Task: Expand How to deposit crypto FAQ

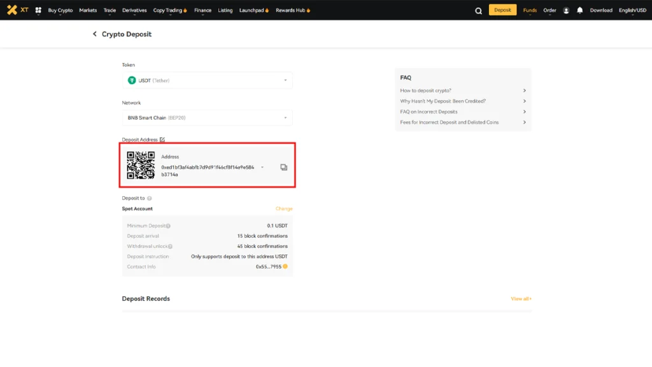Action: click(x=463, y=90)
